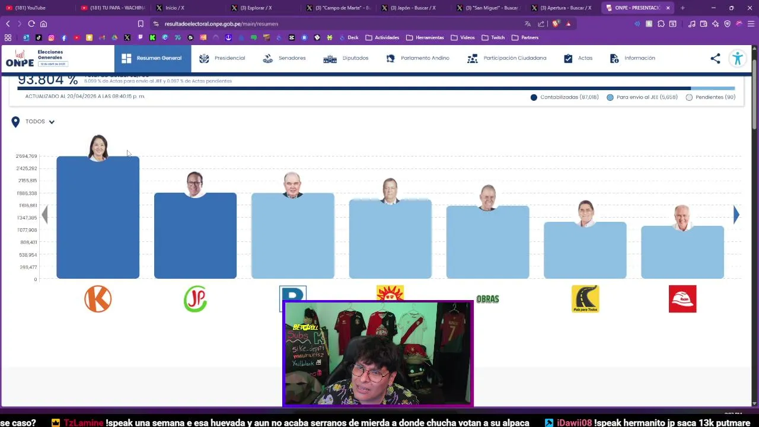Viewport: 759px width, 427px height.
Task: Close the ONPE browser tab
Action: (668, 8)
